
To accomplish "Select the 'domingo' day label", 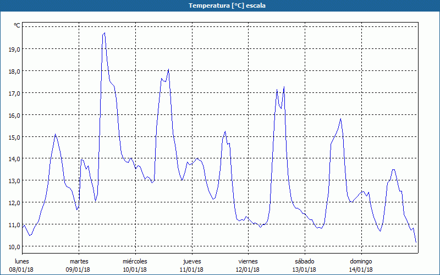I will [361, 261].
